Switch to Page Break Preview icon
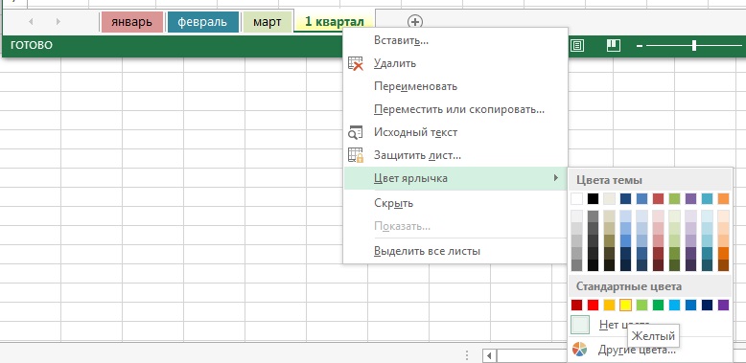 click(614, 46)
